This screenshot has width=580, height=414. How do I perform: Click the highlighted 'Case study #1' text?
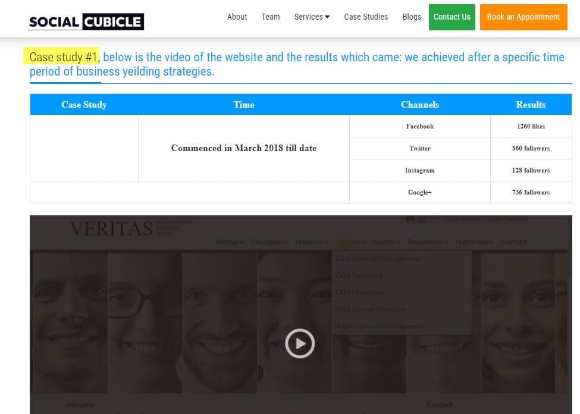[x=63, y=57]
